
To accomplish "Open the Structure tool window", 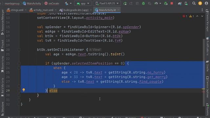I will (2, 108).
